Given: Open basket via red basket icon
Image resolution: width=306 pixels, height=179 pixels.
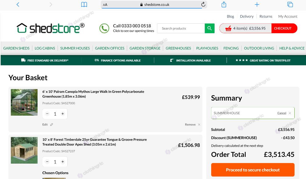Looking at the screenshot, I should 228,29.
